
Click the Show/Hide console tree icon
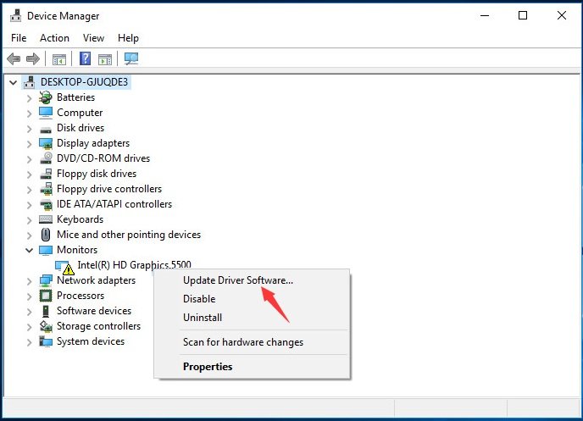59,59
